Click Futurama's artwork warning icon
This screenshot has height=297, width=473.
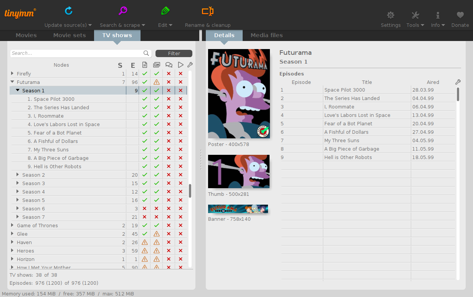click(157, 82)
